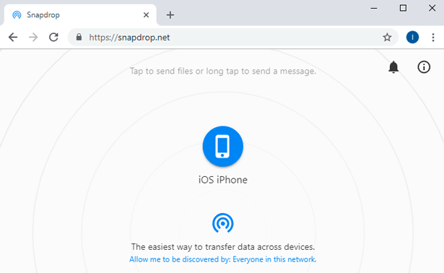Click the snapdrop.net address bar
The height and width of the screenshot is (273, 444).
tap(227, 38)
